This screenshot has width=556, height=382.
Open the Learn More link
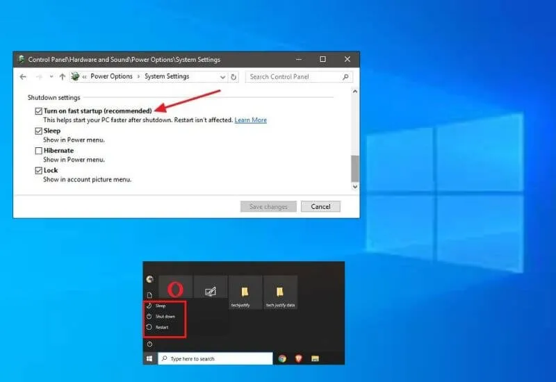251,120
